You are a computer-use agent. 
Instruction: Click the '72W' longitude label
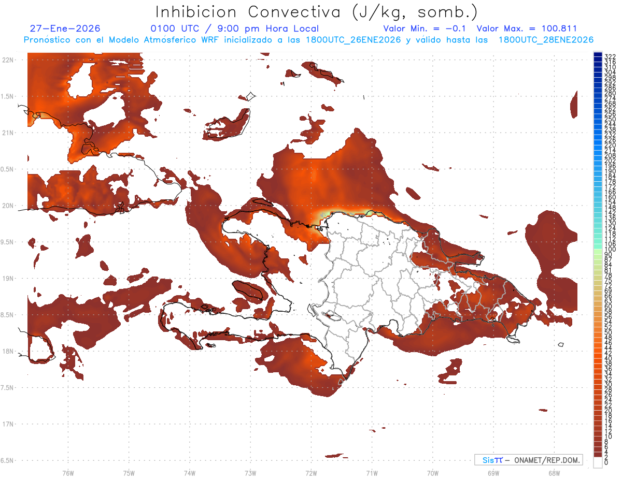pyautogui.click(x=311, y=473)
